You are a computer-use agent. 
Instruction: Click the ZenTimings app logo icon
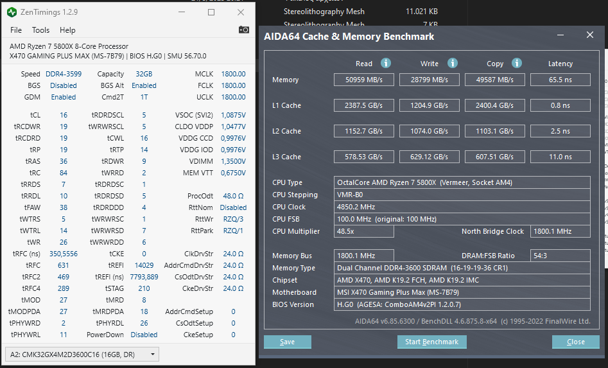[x=12, y=12]
